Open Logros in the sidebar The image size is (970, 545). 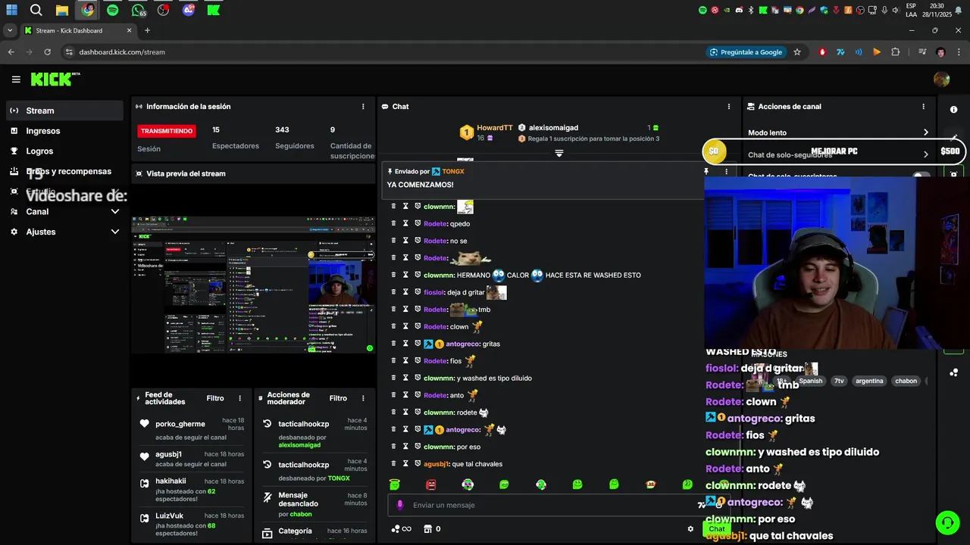pos(64,151)
